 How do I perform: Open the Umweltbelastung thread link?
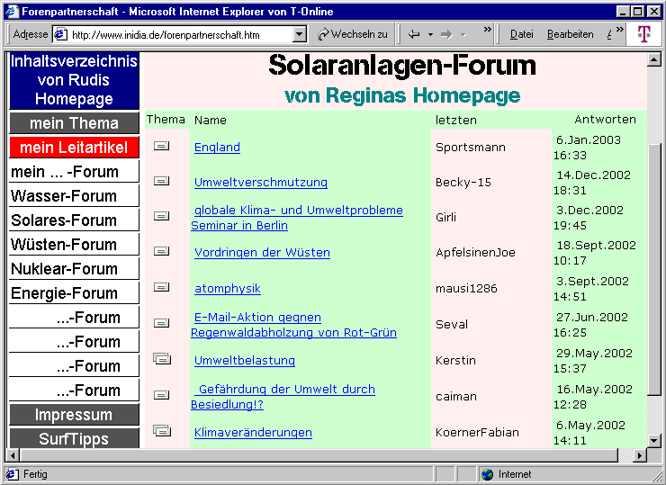244,360
